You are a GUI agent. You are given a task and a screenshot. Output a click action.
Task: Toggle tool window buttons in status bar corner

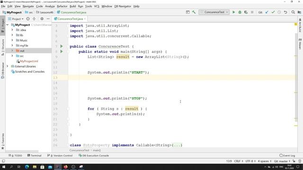click(x=3, y=161)
